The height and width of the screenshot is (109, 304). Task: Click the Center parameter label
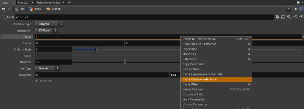pos(27,43)
